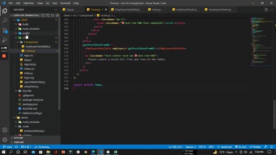Click the src breadcrumb segment
Screen dimensions: 276x155
pos(75,15)
